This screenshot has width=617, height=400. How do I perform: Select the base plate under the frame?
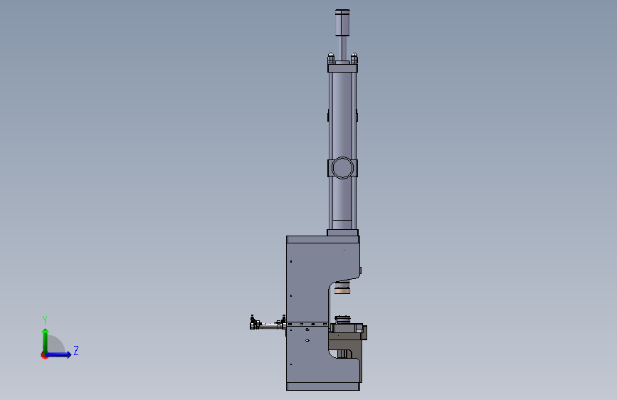[x=323, y=386]
